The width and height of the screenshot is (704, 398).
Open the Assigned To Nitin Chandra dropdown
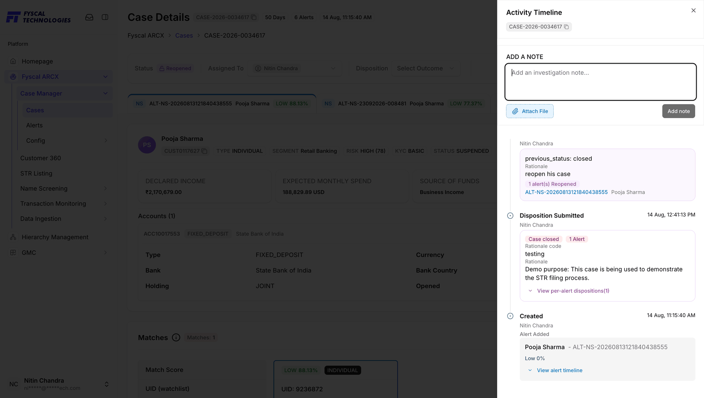(x=295, y=69)
